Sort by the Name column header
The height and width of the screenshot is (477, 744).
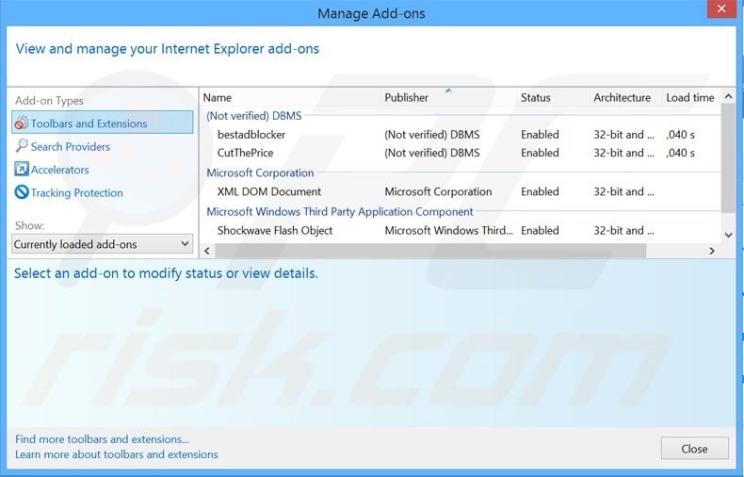[x=218, y=98]
